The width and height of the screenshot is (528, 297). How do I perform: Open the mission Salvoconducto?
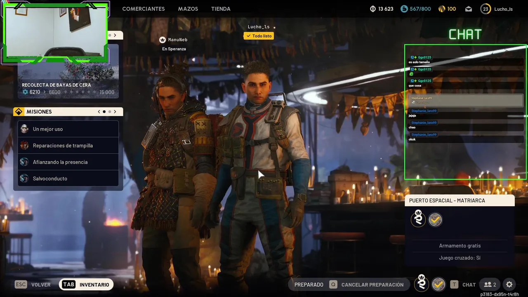click(x=68, y=179)
